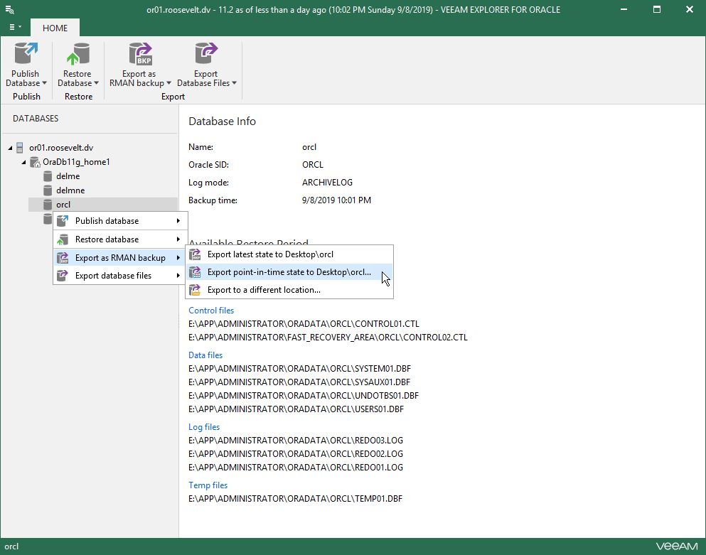Switch to the HOME ribbon tab
Viewport: 706px width, 555px height.
point(55,28)
